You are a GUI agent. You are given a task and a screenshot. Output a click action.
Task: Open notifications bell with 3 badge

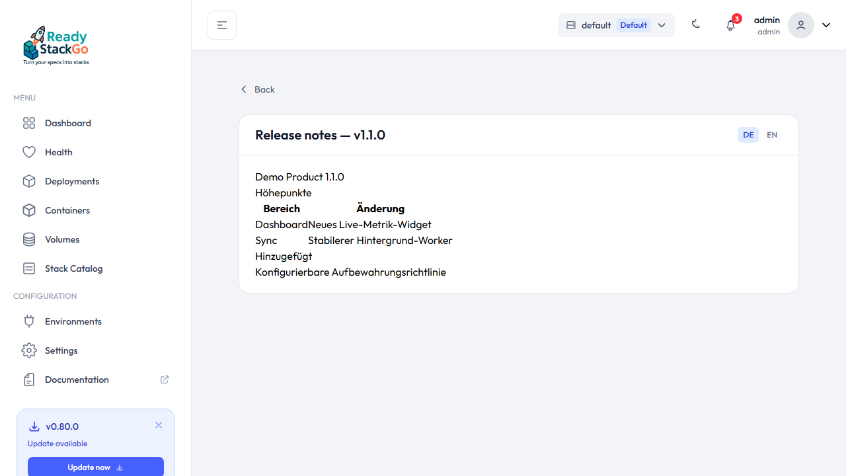730,25
